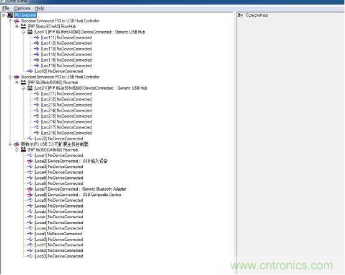Select the Generic Bluetooth Adapter entry
This screenshot has width=345, height=275.
click(x=80, y=189)
